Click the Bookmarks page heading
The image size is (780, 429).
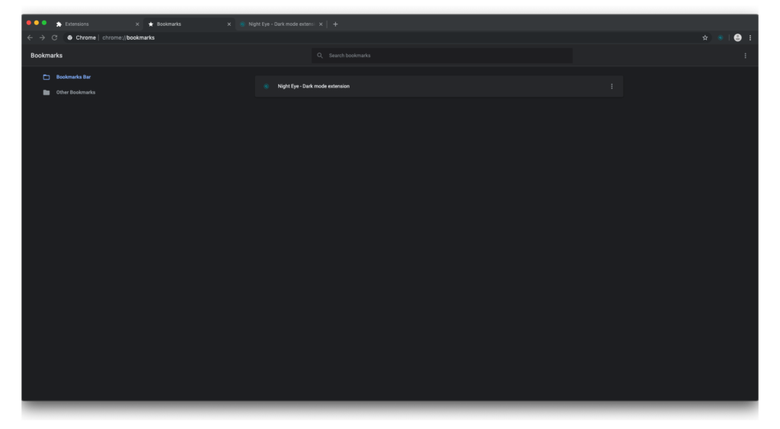coord(46,56)
